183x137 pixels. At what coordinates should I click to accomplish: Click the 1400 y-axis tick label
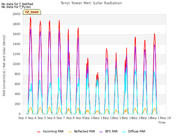pyautogui.click(x=17, y=44)
